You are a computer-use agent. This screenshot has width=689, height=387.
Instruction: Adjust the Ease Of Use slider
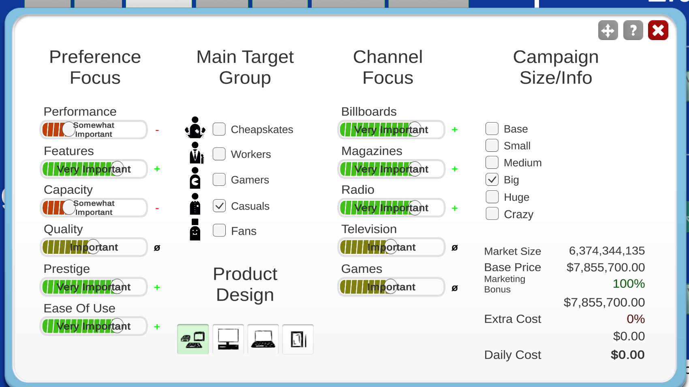tap(94, 326)
